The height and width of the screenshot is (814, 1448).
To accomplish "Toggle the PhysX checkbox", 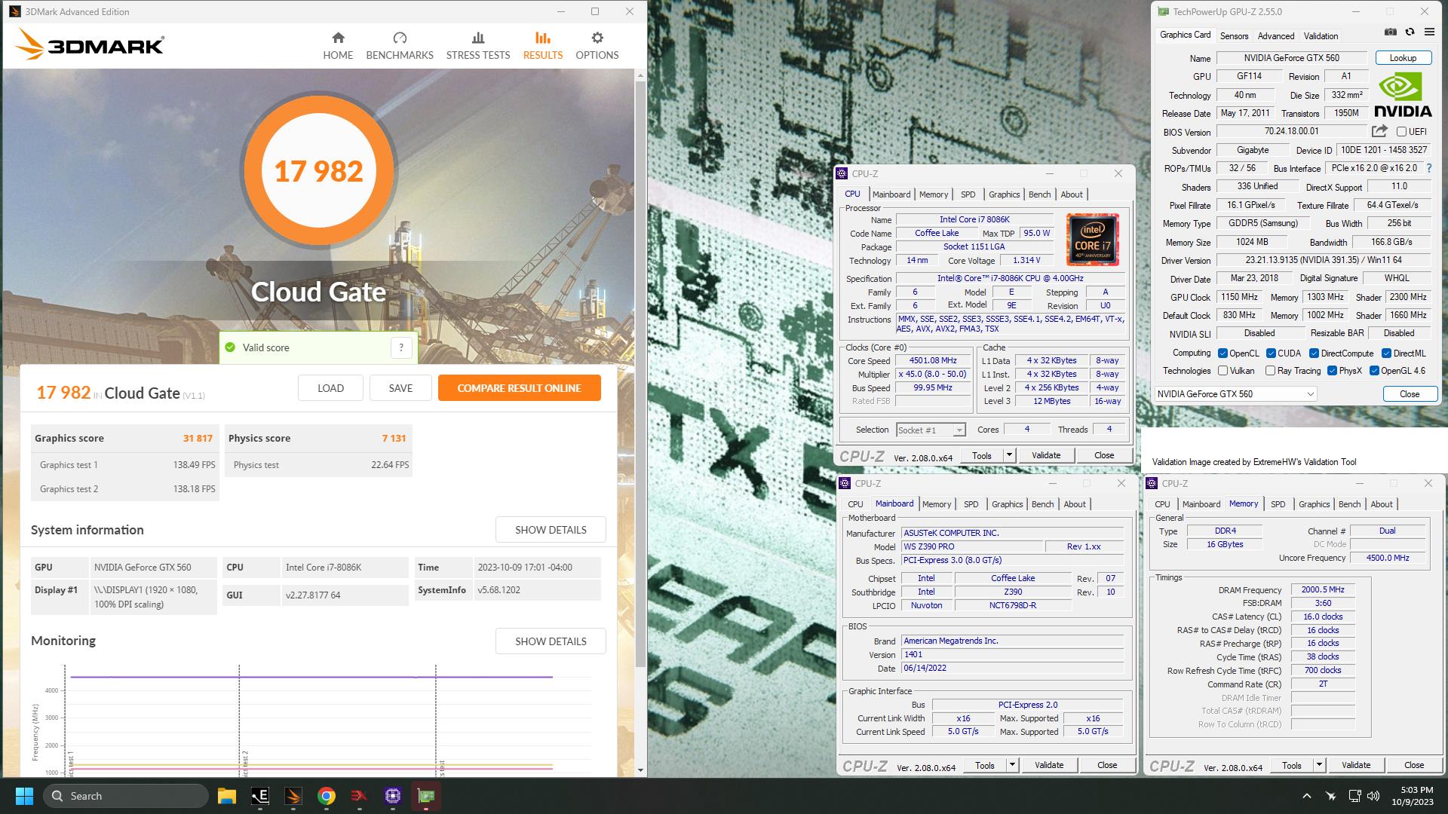I will tap(1332, 371).
